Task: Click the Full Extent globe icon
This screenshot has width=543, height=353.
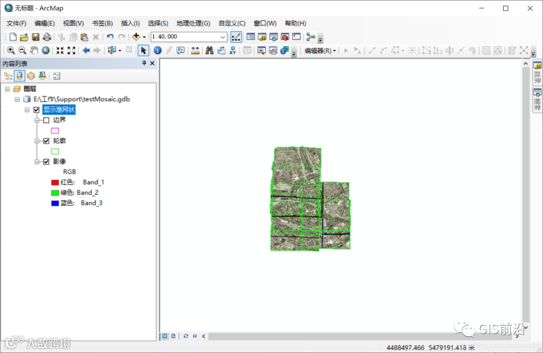Action: tap(46, 50)
